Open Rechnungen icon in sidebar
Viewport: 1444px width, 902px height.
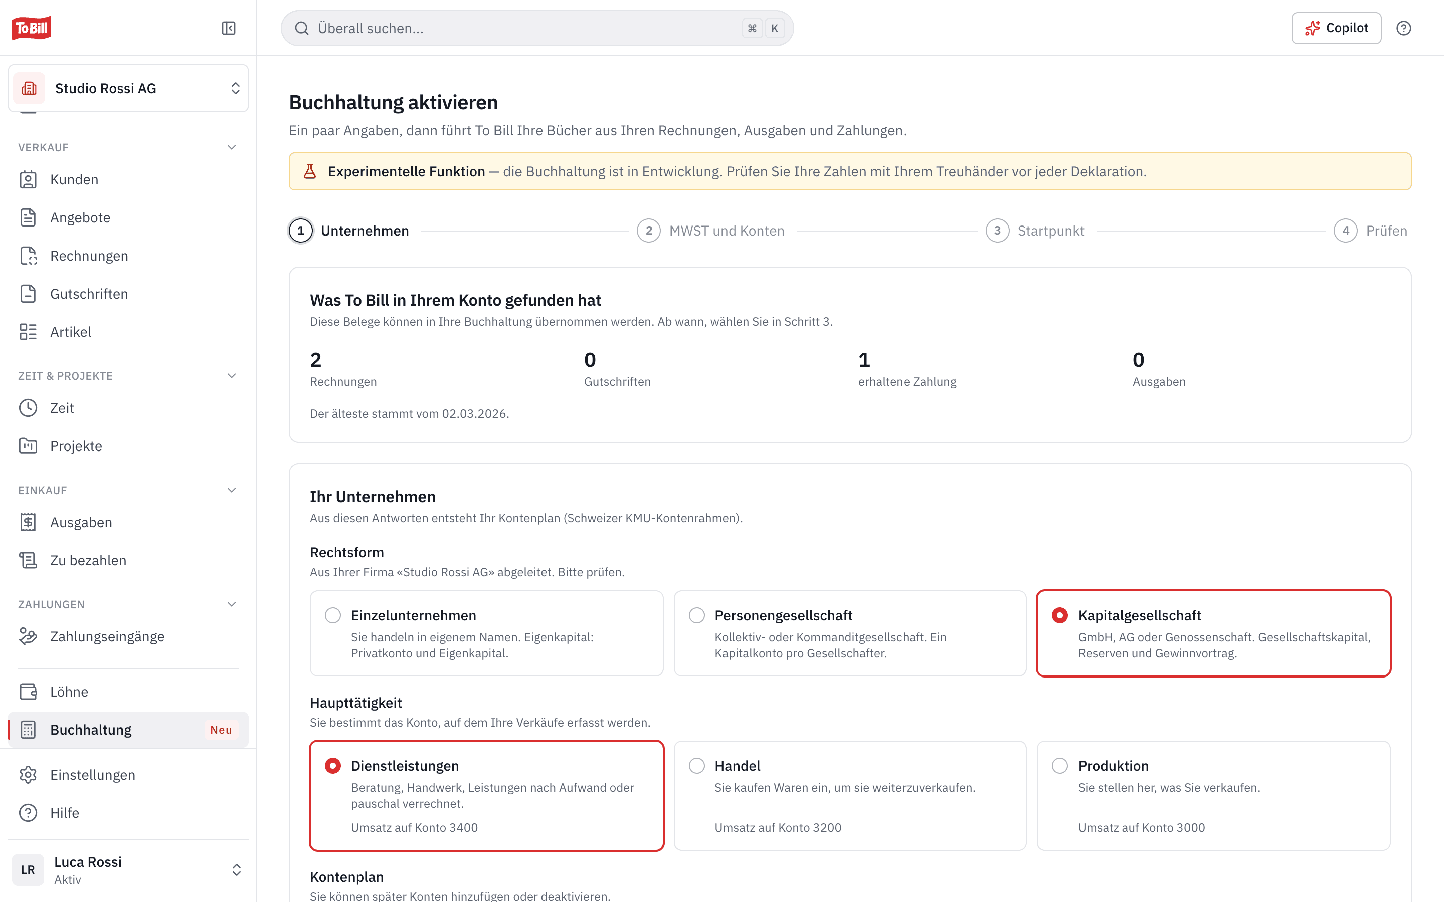point(28,256)
